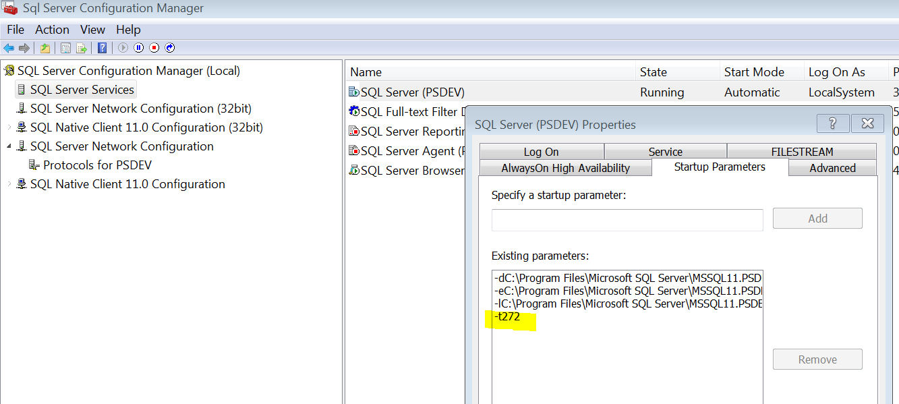Select the -eC:\Program Files existing parameter

(x=628, y=291)
